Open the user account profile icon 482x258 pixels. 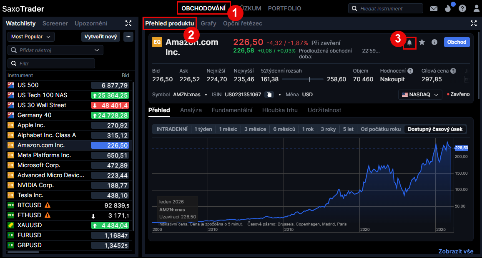[476, 8]
